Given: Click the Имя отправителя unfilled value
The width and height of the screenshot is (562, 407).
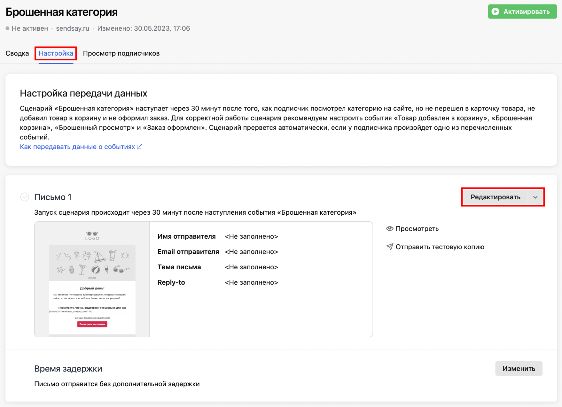Looking at the screenshot, I should click(x=251, y=236).
